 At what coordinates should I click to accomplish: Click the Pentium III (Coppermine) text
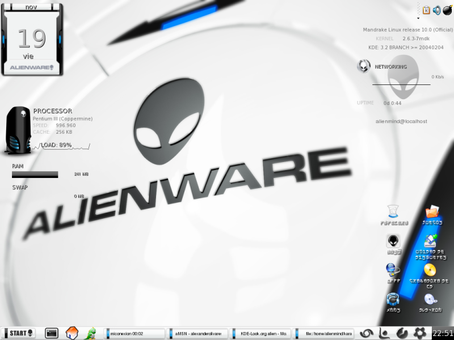[62, 119]
